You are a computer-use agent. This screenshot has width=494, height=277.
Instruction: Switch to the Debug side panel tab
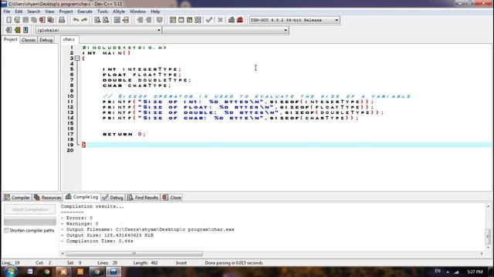46,40
